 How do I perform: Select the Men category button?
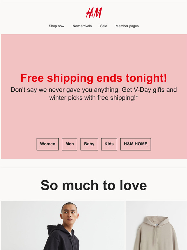70,144
